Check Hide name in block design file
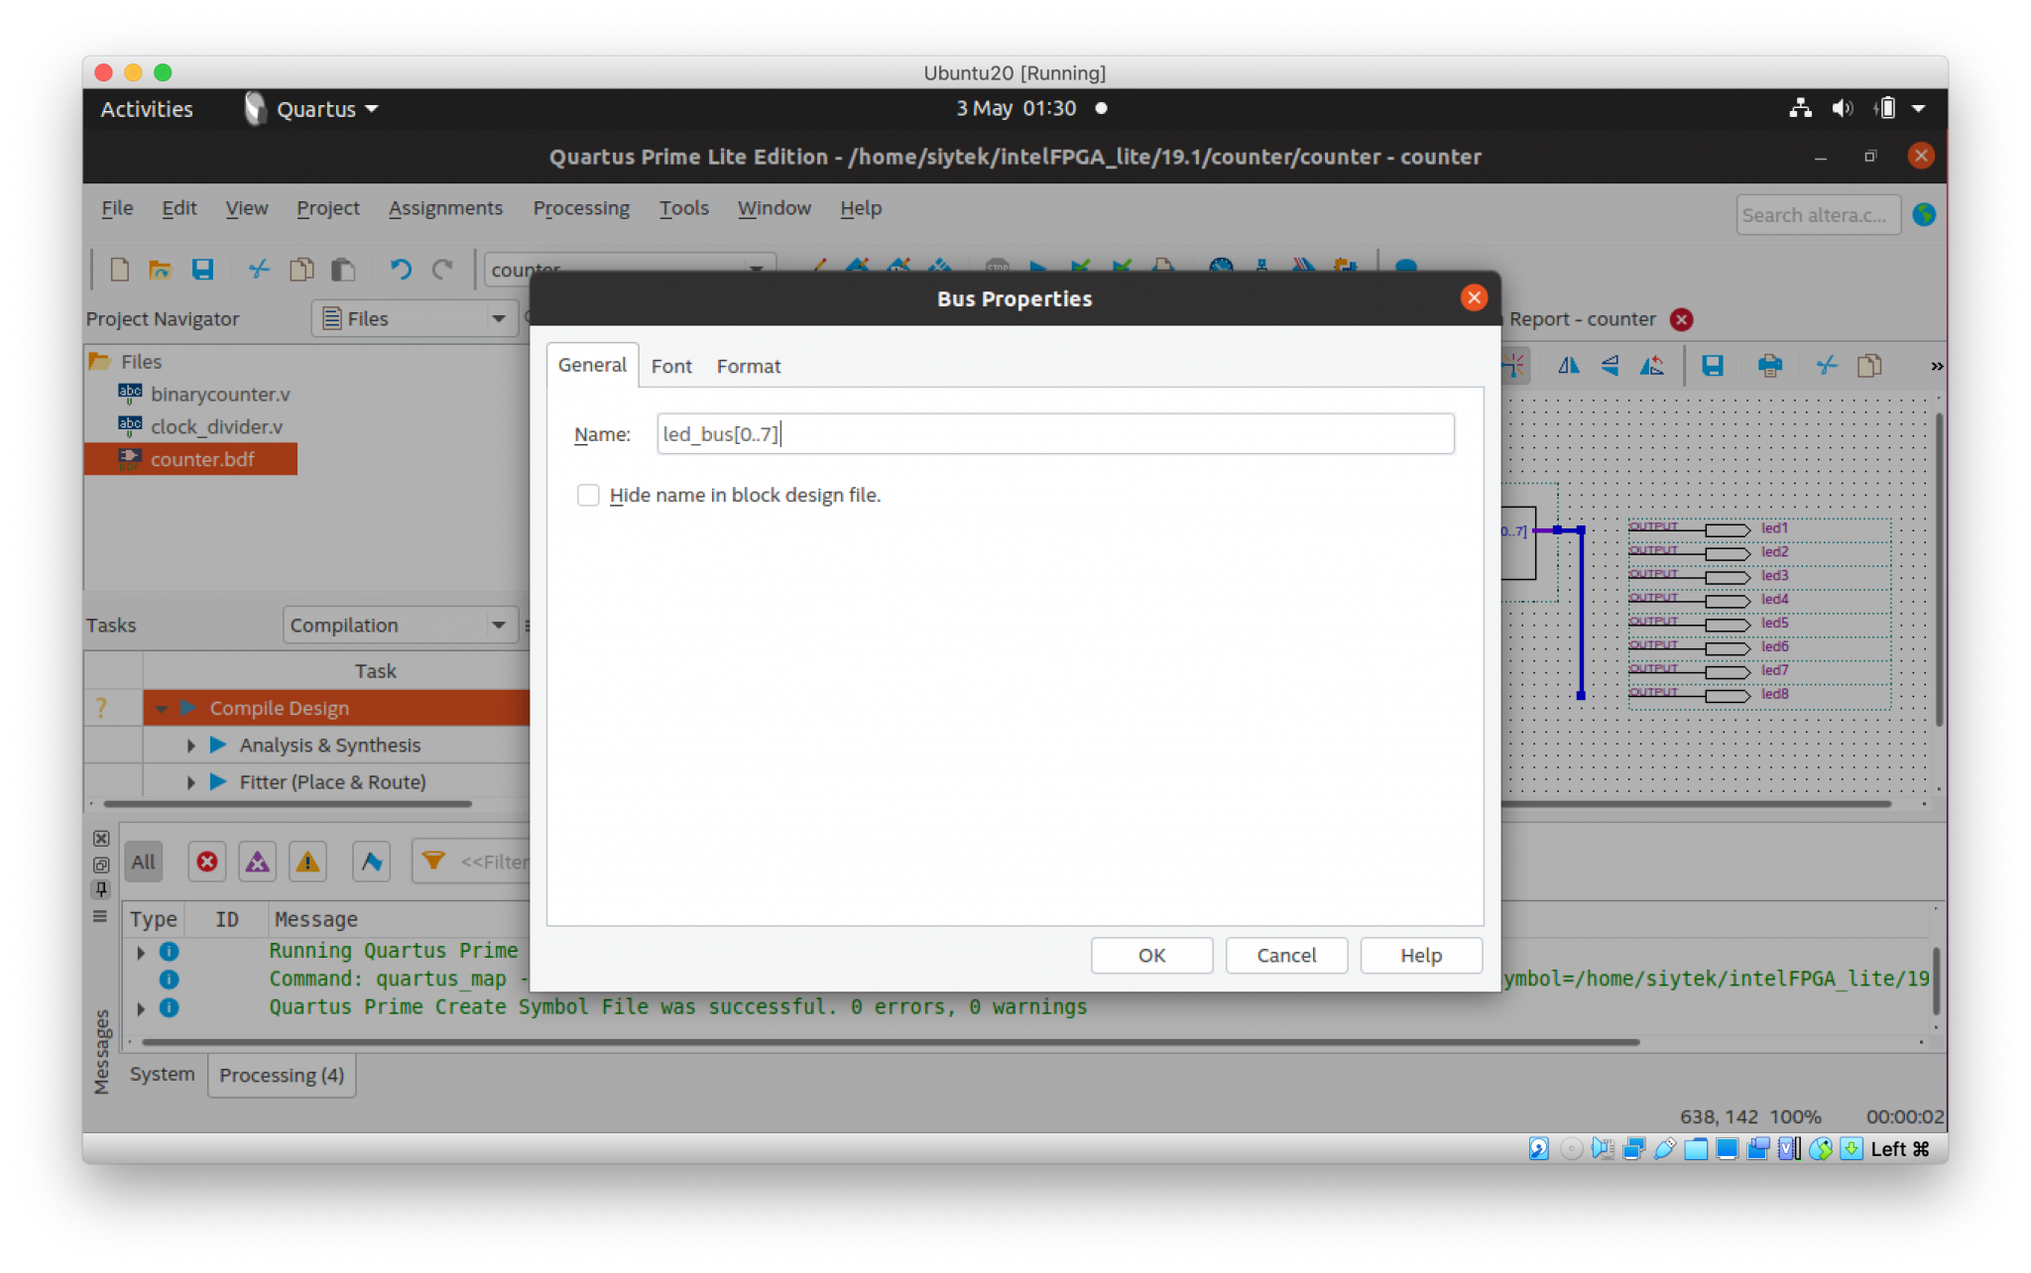Image resolution: width=2031 pixels, height=1273 pixels. point(588,495)
